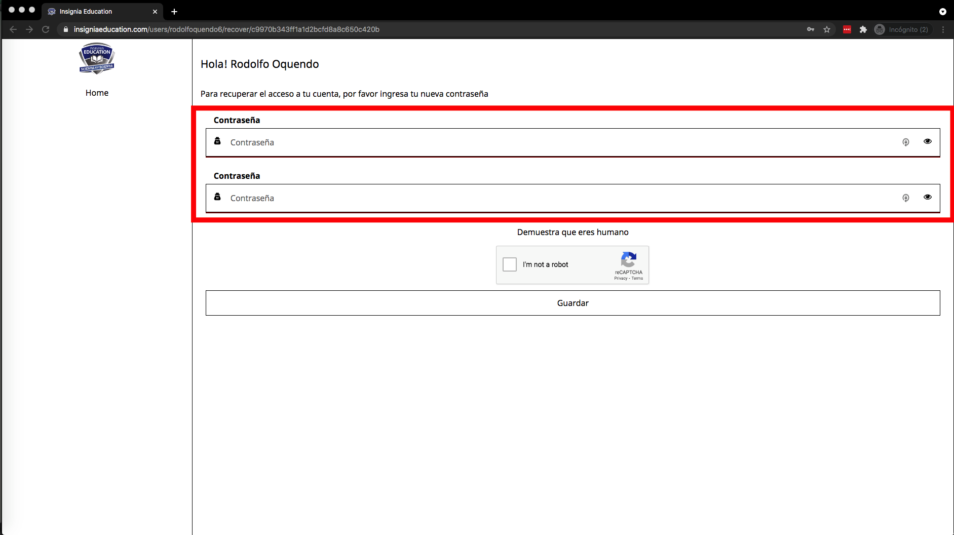Image resolution: width=954 pixels, height=535 pixels.
Task: Open the saved passwords key icon
Action: click(x=811, y=29)
